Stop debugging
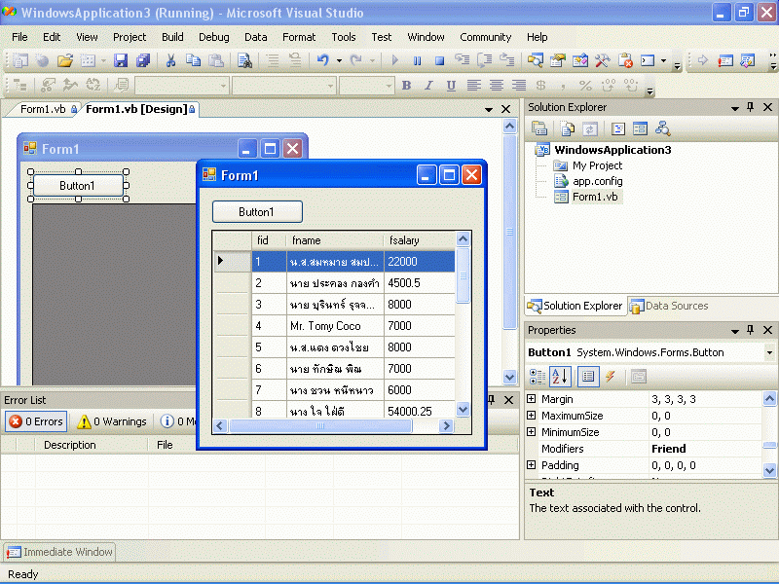779x584 pixels. pos(439,60)
